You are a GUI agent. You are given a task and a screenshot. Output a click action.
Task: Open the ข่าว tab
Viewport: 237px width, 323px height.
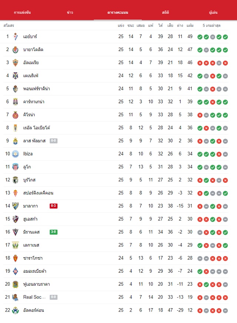point(70,12)
